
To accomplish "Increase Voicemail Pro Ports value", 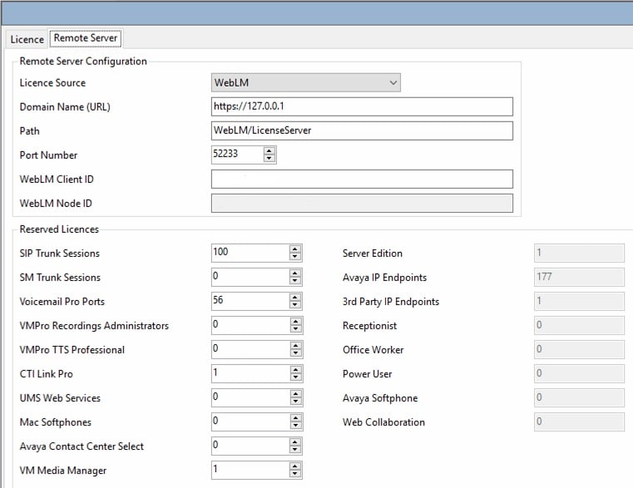I will click(x=295, y=297).
